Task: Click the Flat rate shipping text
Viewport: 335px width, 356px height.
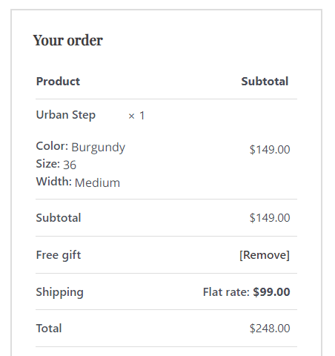Action: point(226,292)
